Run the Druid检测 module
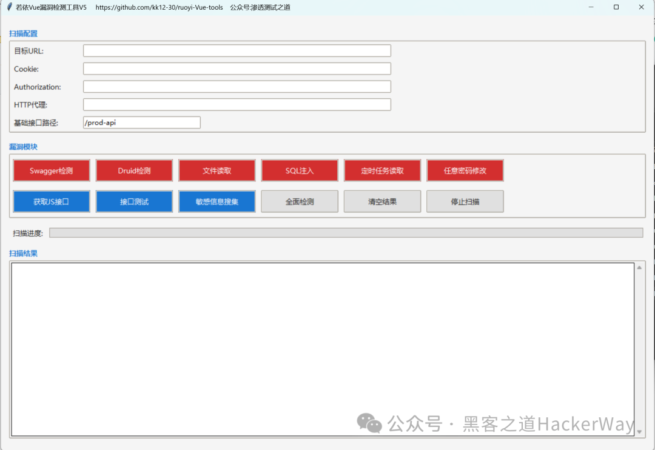 point(134,170)
